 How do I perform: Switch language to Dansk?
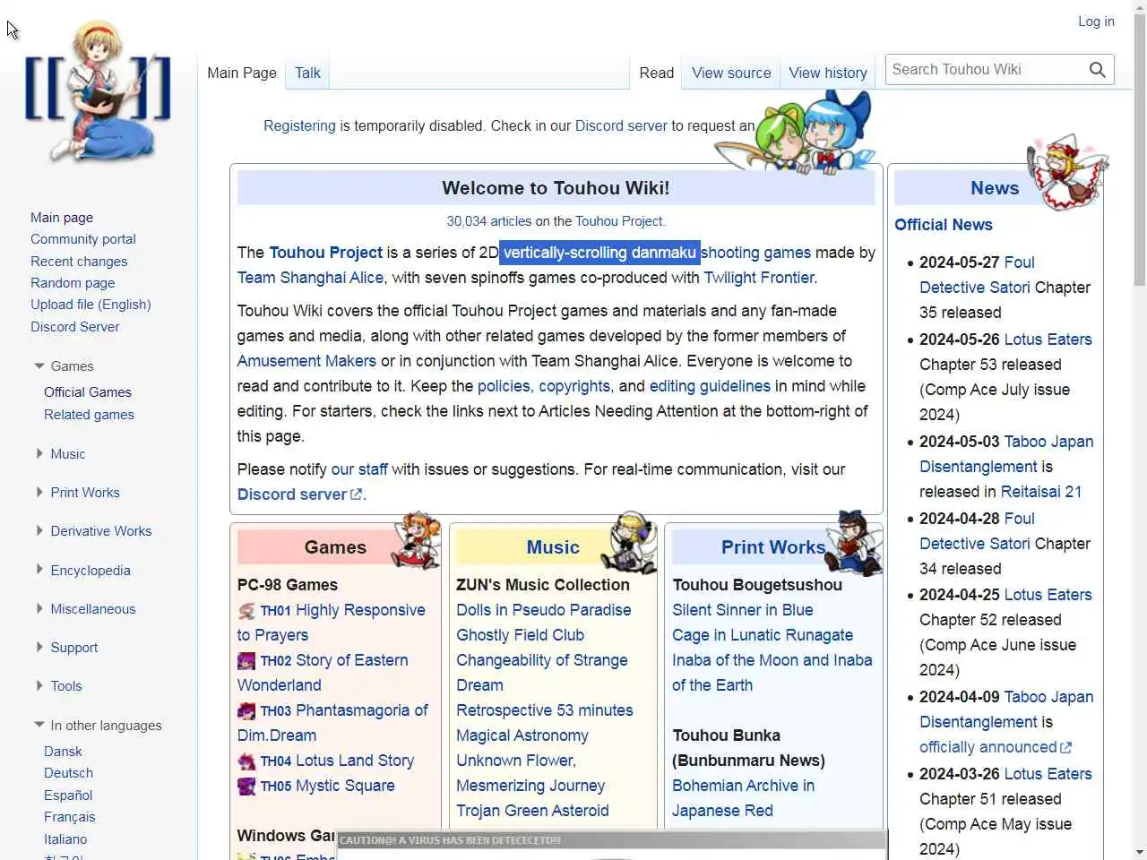tap(63, 752)
